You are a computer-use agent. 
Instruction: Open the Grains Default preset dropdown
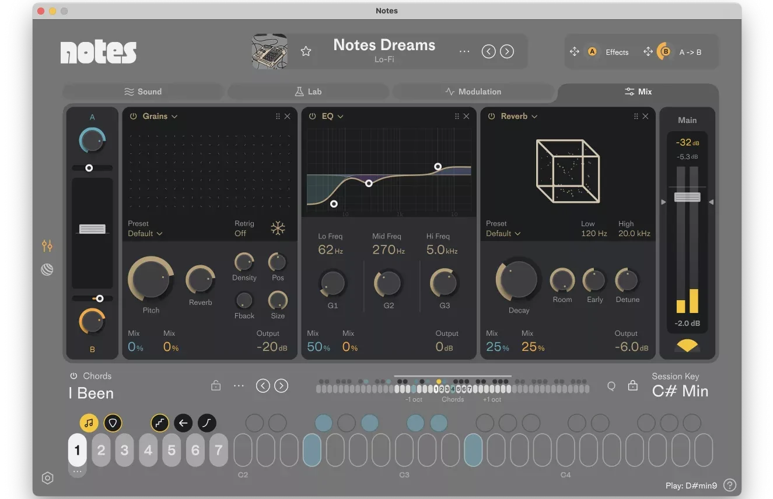pos(145,233)
